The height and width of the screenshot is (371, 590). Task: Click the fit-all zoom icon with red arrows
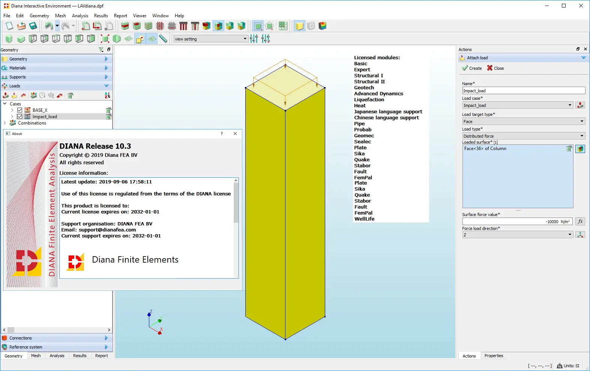click(x=105, y=39)
